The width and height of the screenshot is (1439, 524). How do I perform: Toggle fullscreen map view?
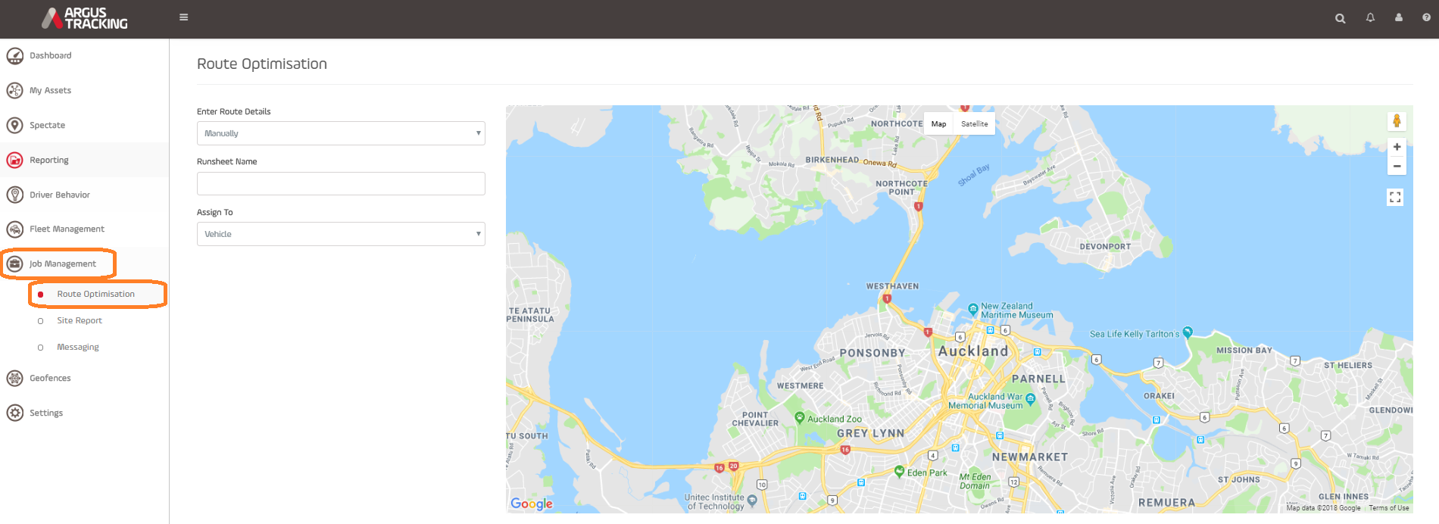1395,198
